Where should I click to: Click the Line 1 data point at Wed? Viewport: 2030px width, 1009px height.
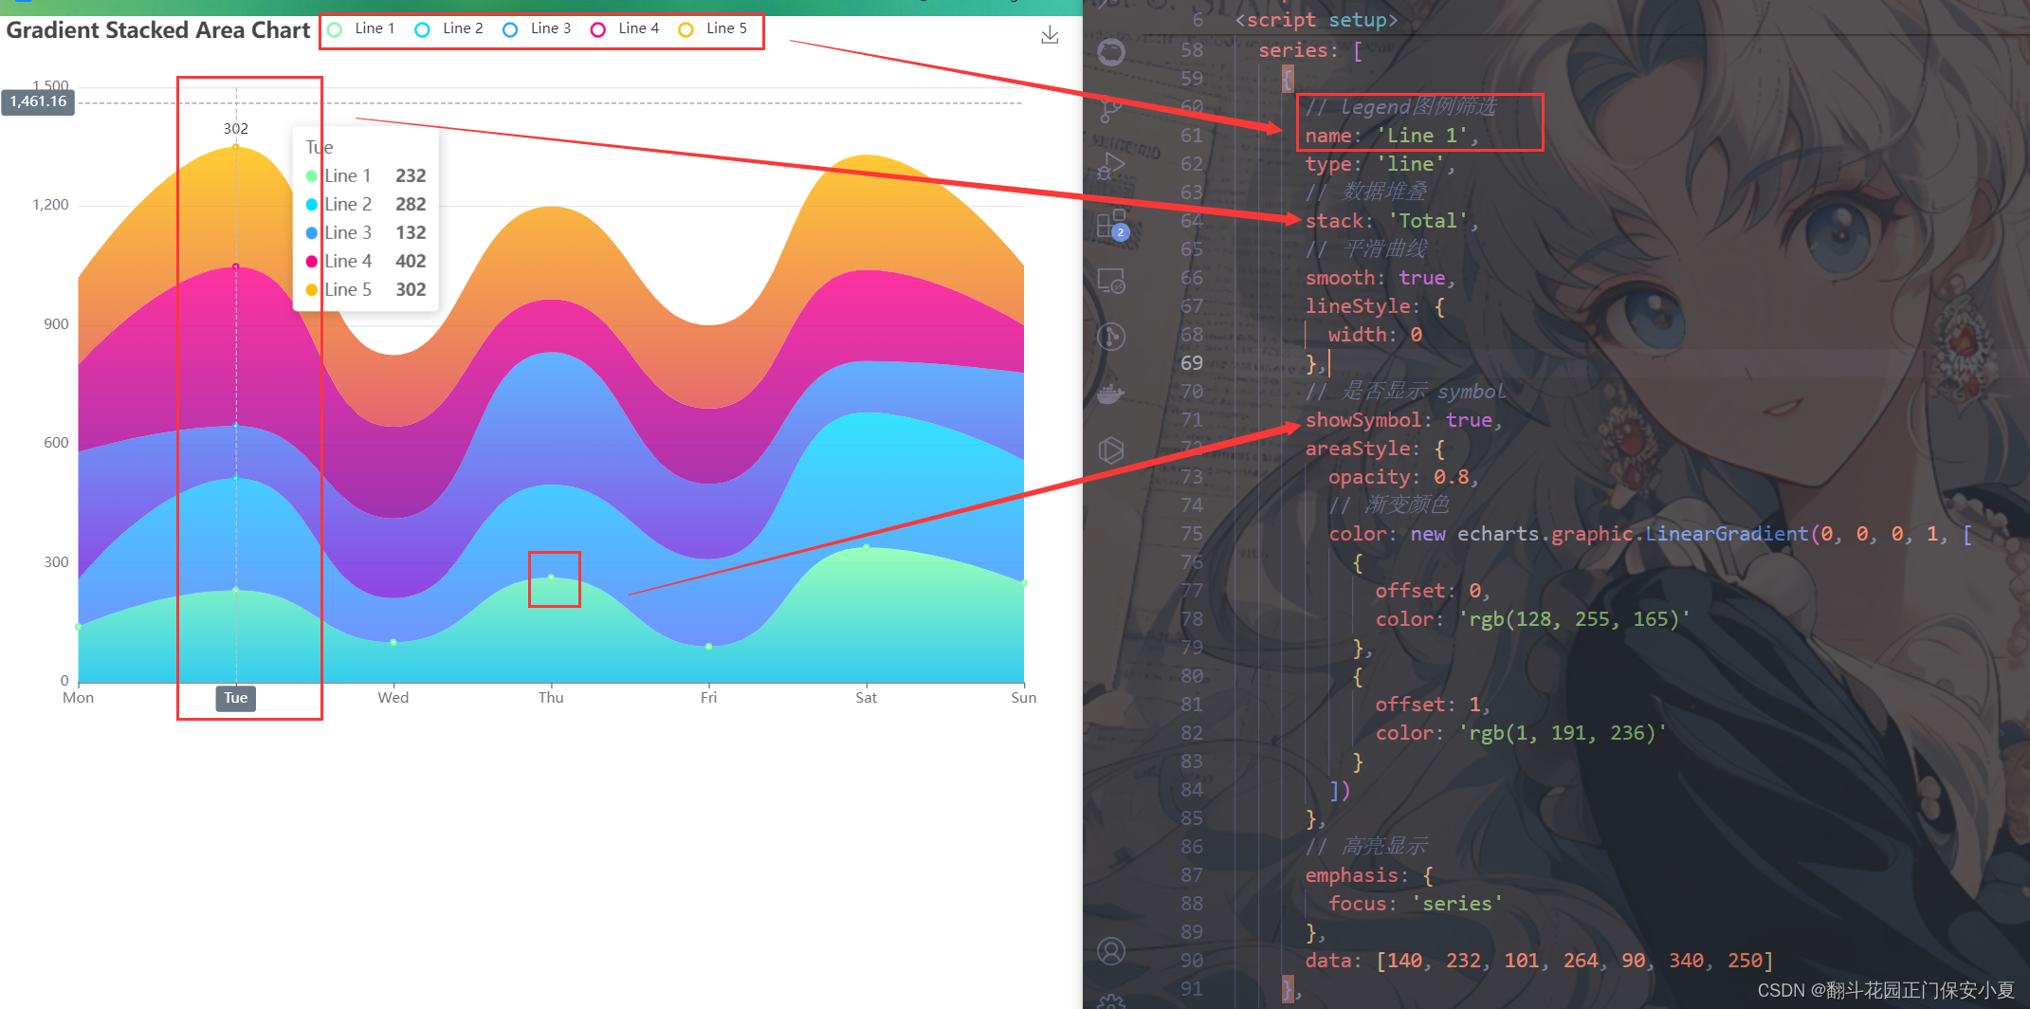(x=393, y=642)
